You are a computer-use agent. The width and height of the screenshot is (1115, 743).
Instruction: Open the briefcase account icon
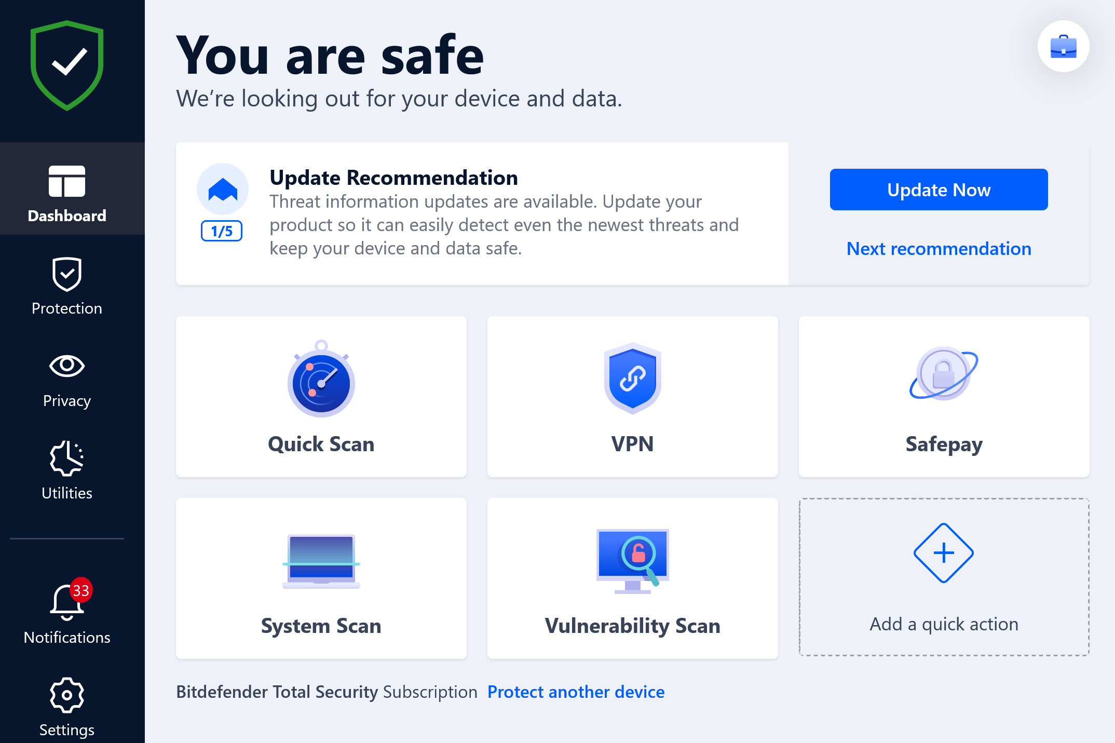point(1063,46)
